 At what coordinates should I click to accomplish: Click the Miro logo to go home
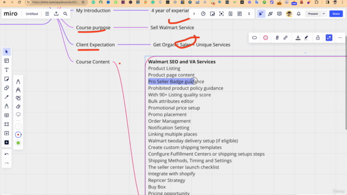click(x=11, y=14)
